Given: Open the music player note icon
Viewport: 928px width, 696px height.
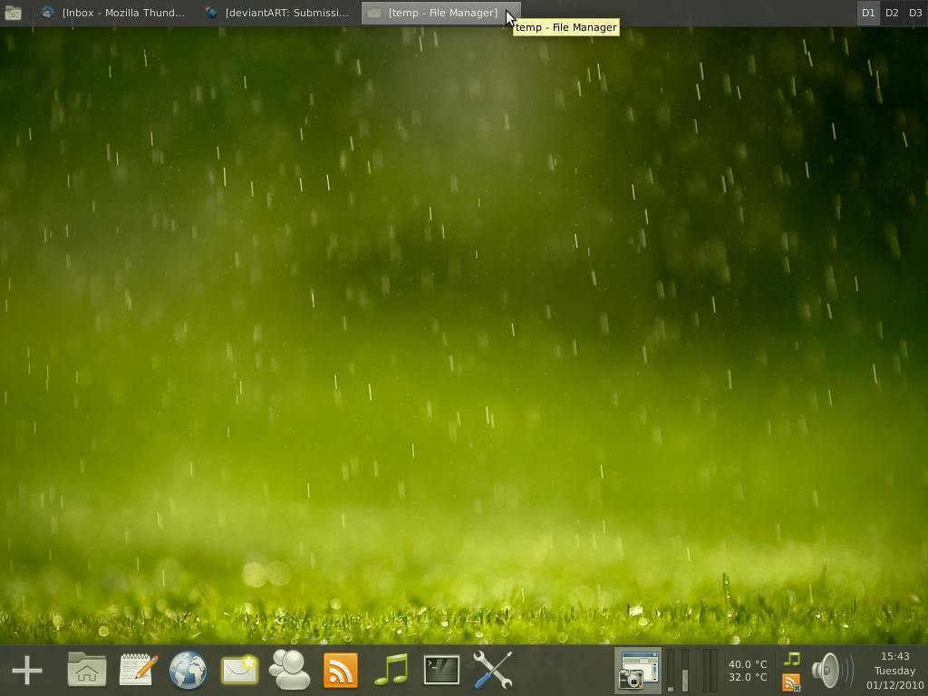Looking at the screenshot, I should [x=391, y=671].
